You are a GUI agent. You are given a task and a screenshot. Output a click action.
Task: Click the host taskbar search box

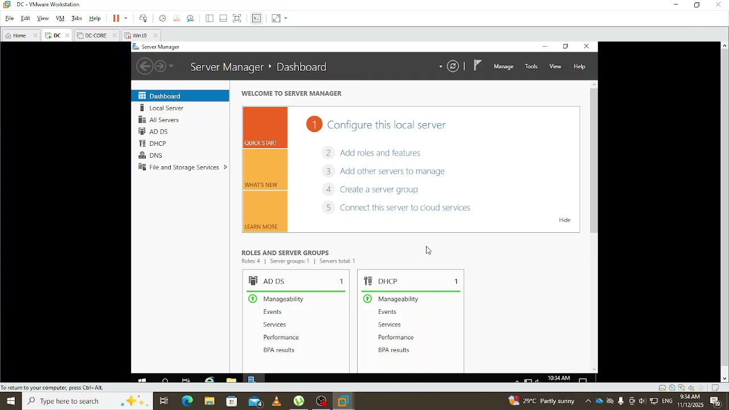88,401
